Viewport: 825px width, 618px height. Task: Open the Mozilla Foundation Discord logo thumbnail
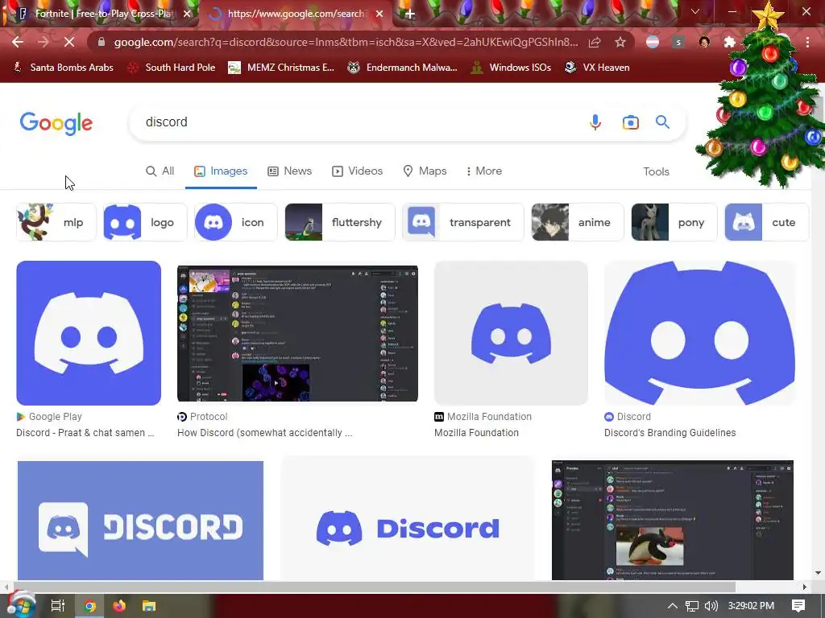[511, 333]
